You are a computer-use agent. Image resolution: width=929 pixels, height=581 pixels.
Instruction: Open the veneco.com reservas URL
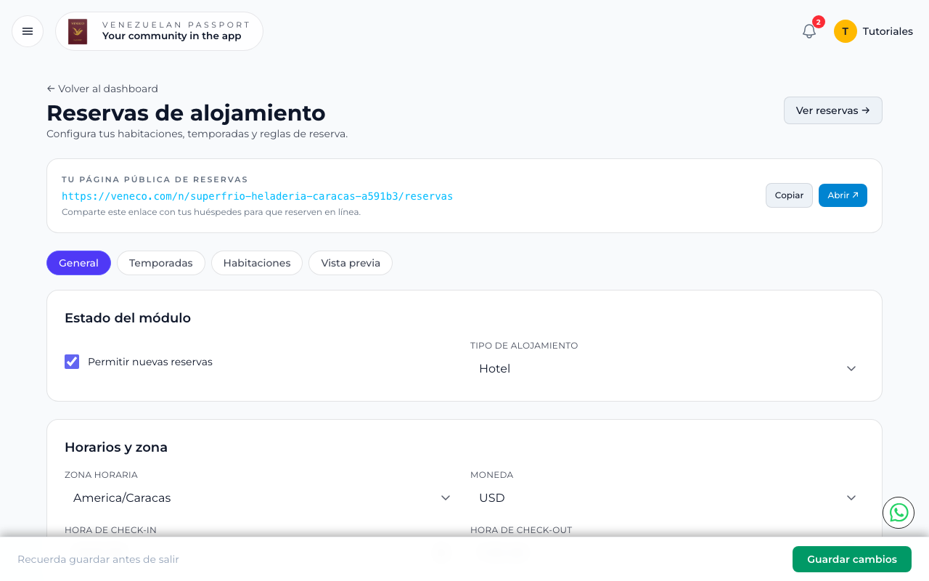(x=257, y=196)
